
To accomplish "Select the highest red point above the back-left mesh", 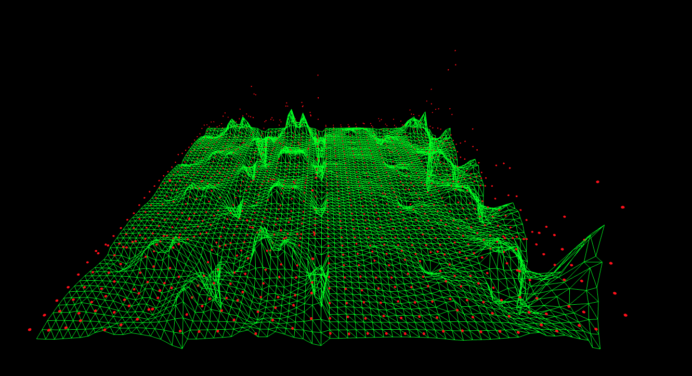I will click(251, 86).
